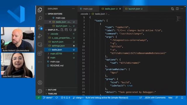Click the editor minimap
This screenshot has width=187, height=105.
coord(179,19)
